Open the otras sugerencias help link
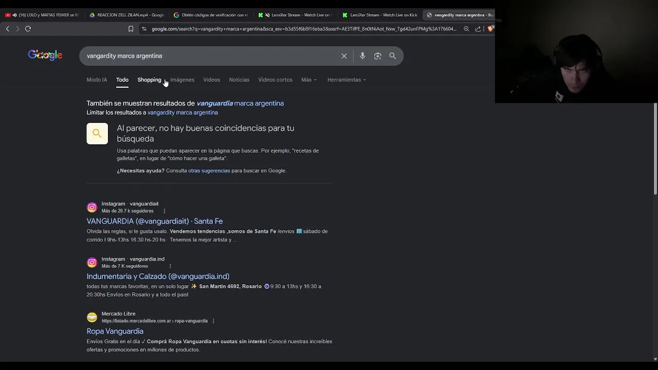This screenshot has height=370, width=658. pos(209,171)
